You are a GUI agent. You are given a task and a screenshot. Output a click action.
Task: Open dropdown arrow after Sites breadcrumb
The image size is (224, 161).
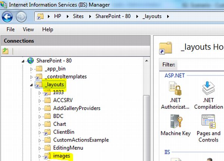pyautogui.click(x=90, y=16)
